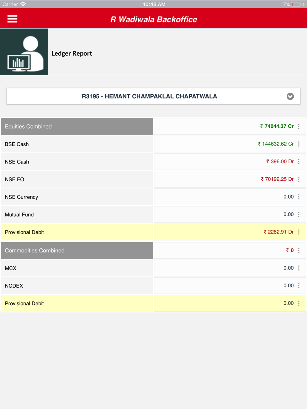Open more options for NSE Cash
The image size is (307, 410).
(299, 162)
